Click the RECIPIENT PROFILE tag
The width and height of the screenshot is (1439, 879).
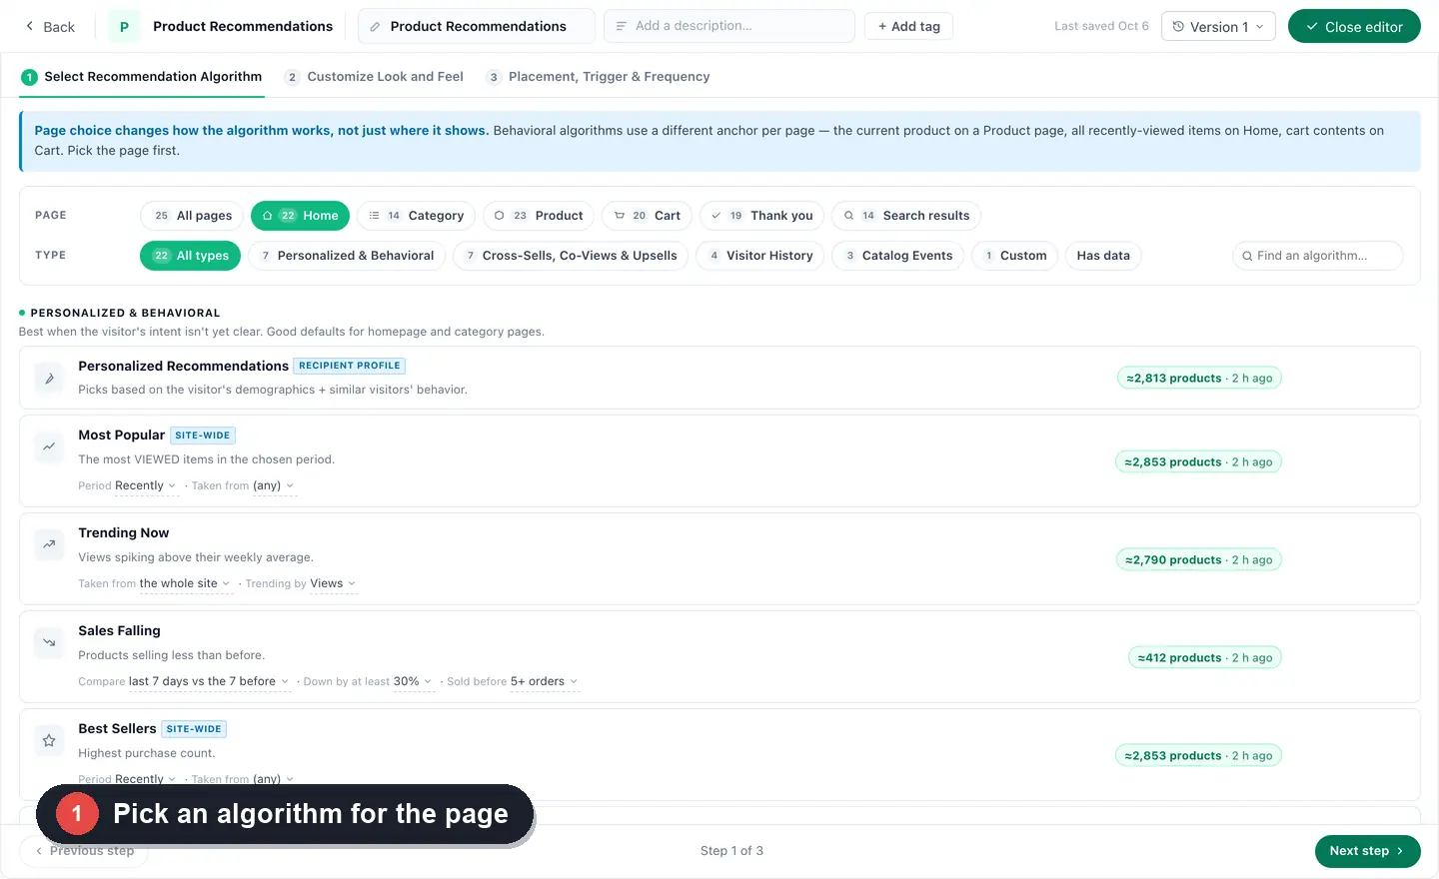click(349, 367)
